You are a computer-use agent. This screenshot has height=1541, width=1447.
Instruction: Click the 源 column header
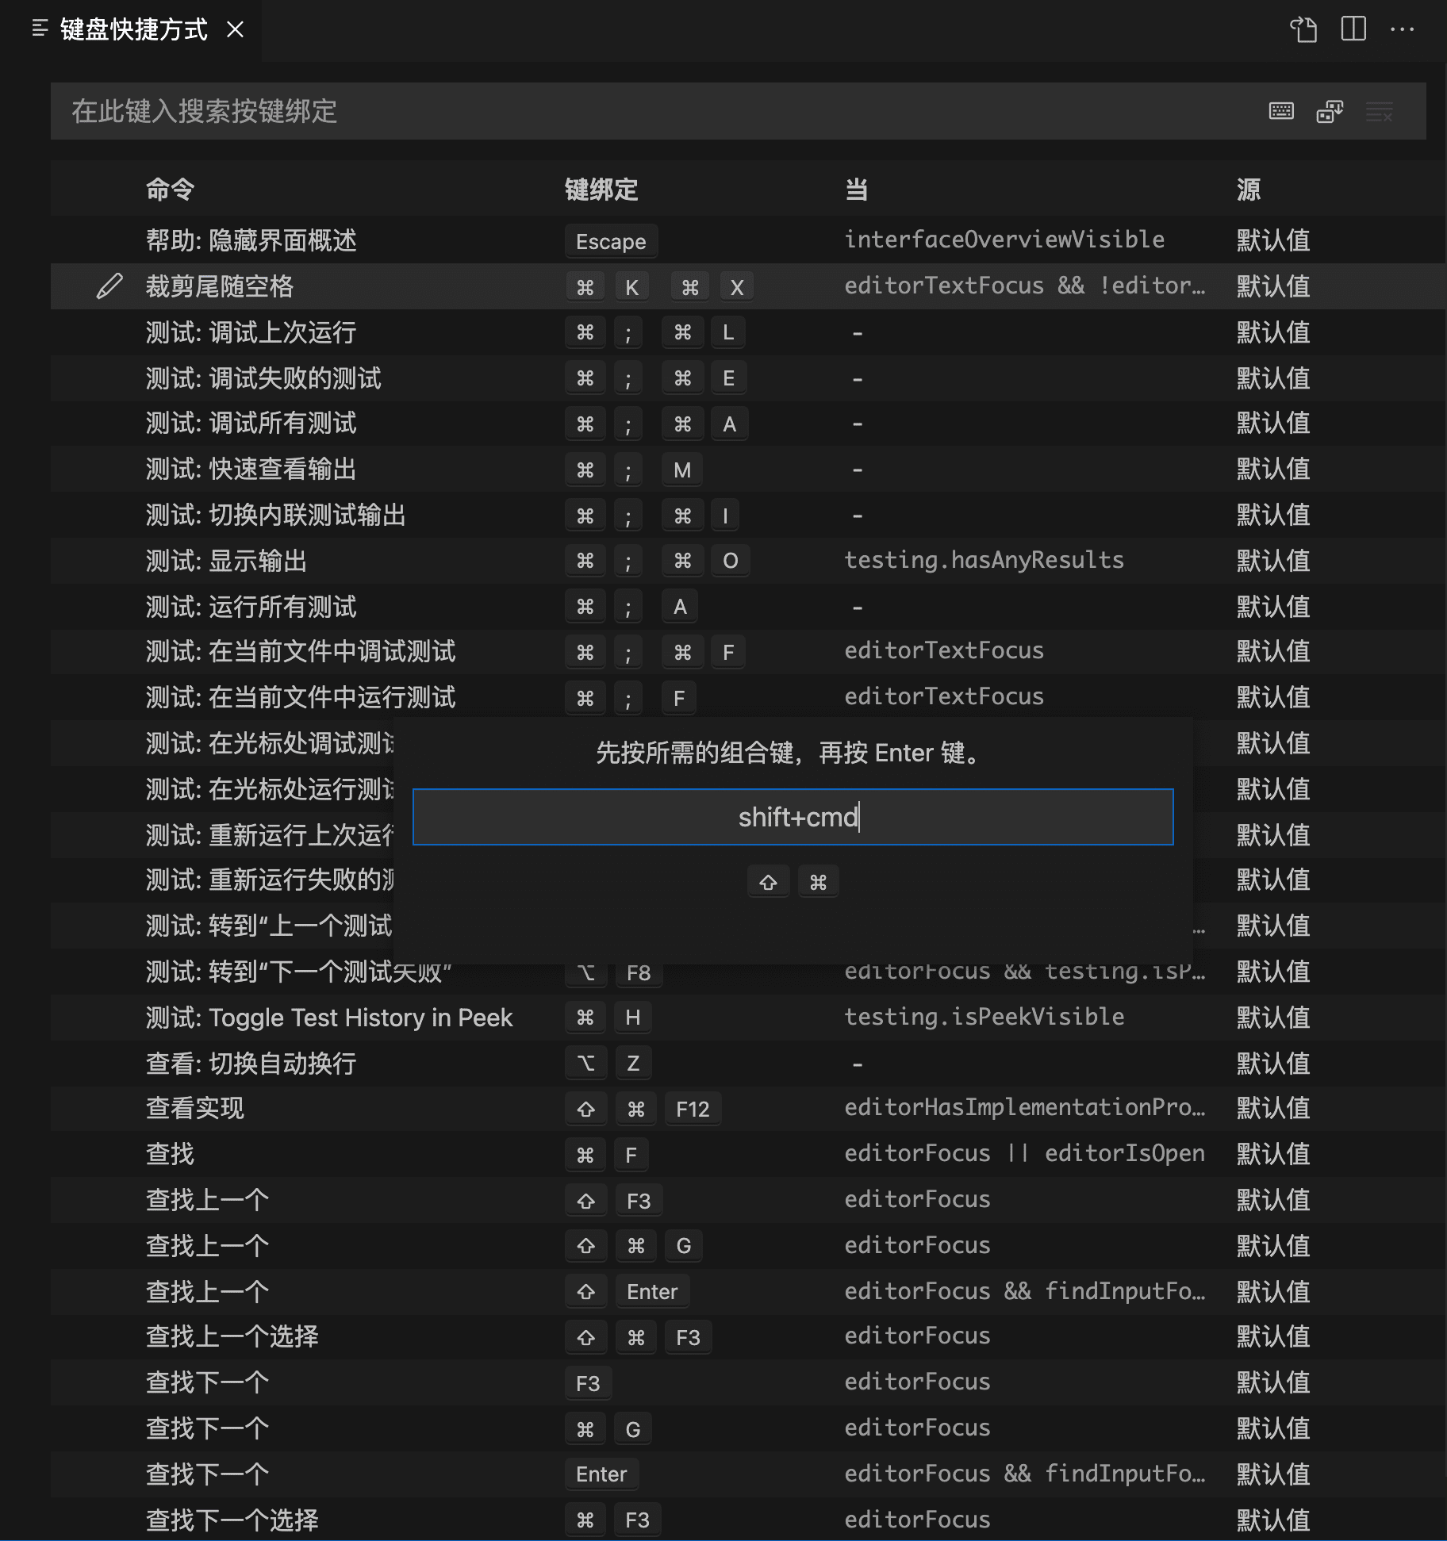[1249, 190]
